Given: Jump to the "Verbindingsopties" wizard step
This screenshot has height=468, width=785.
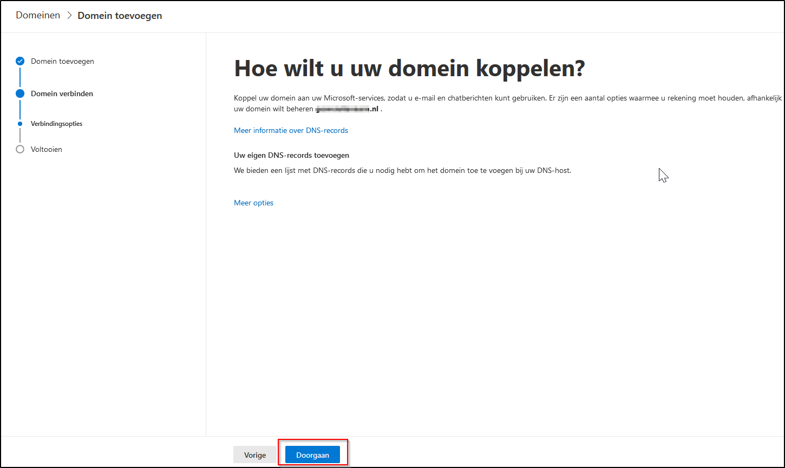Looking at the screenshot, I should coord(56,123).
